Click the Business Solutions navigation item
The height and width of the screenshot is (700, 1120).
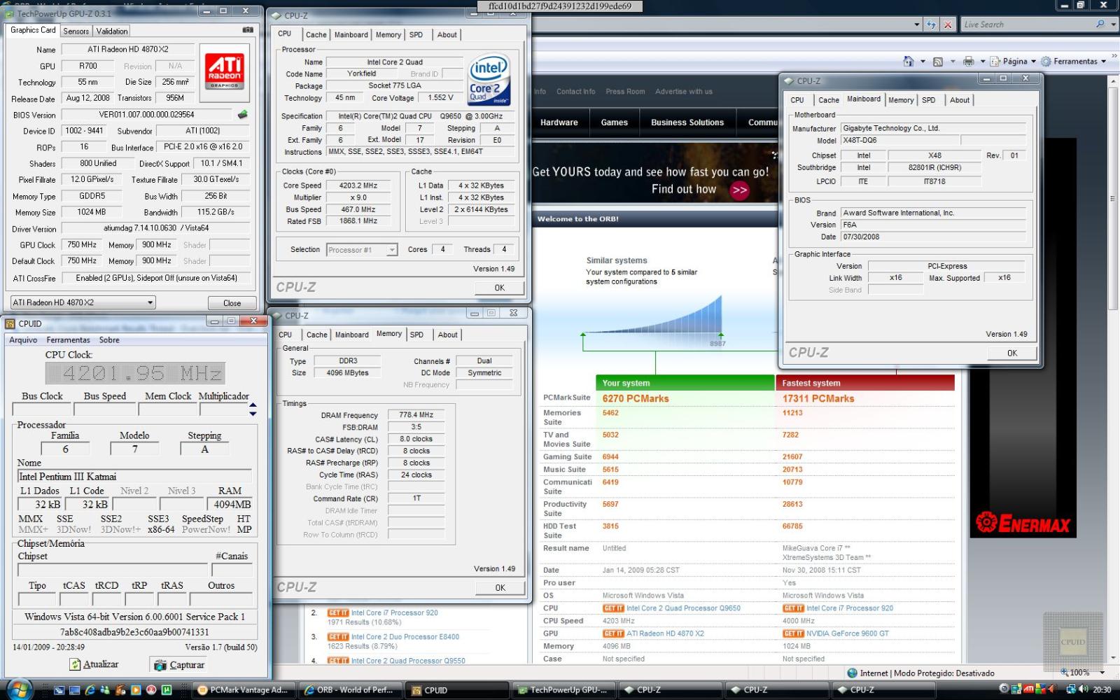(687, 122)
